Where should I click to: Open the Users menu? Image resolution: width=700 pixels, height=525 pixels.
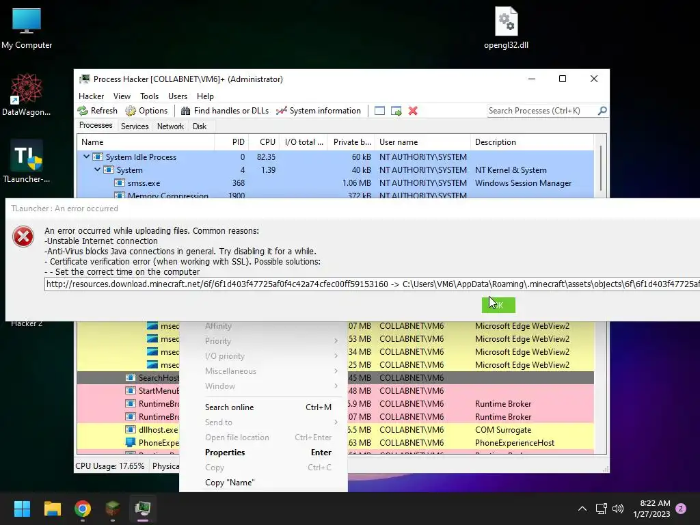(178, 96)
